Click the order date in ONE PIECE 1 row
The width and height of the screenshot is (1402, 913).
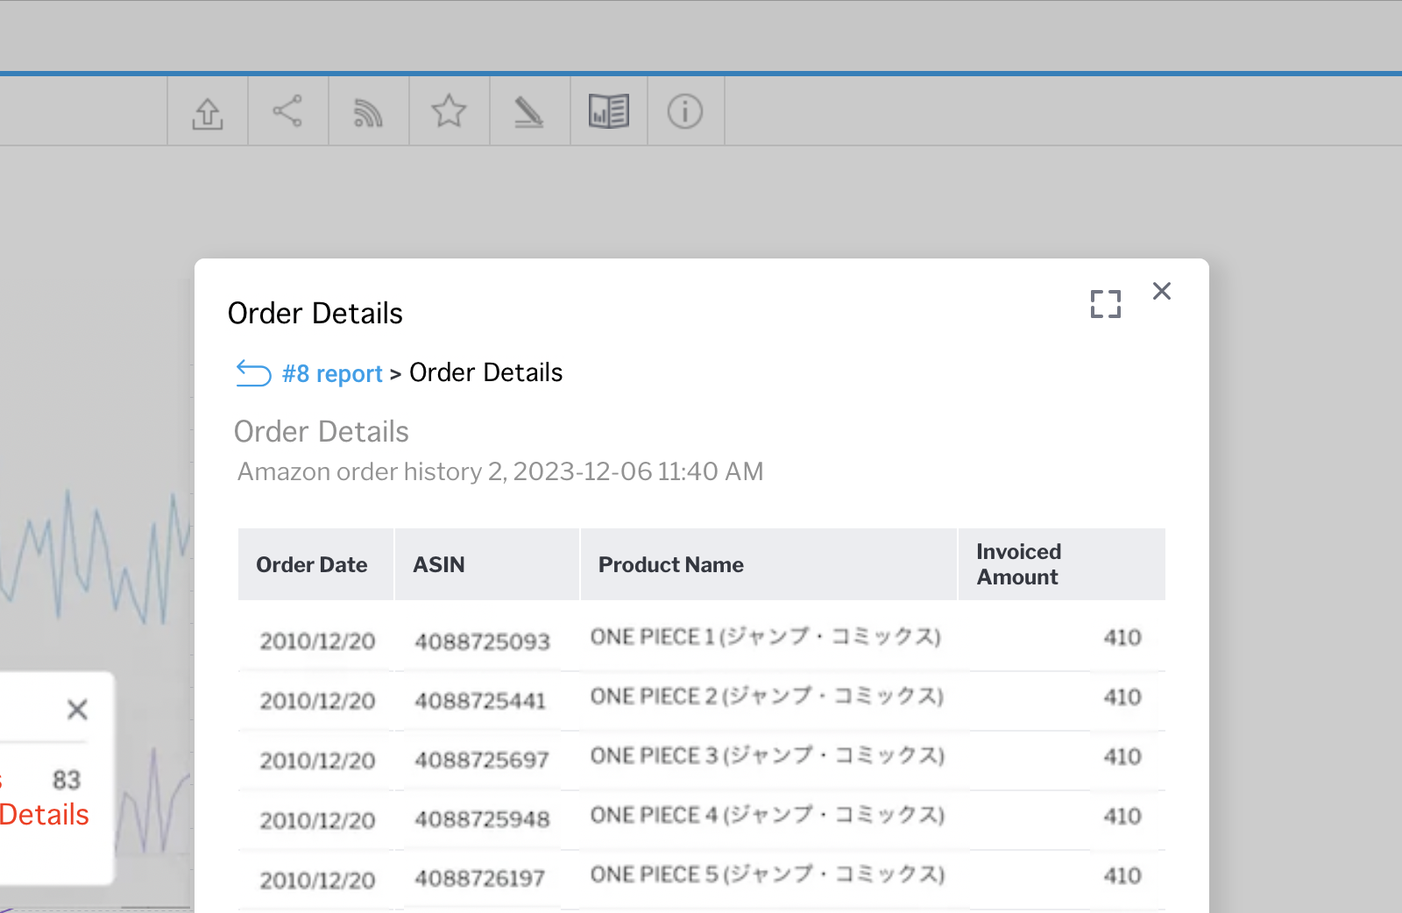317,641
